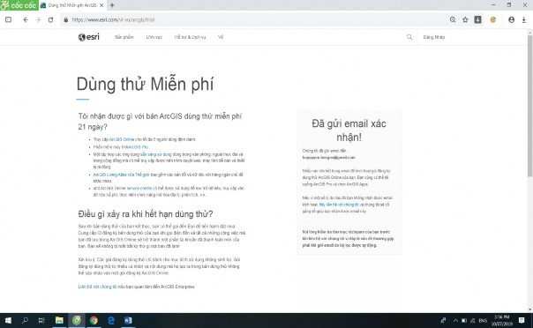The width and height of the screenshot is (533, 328).
Task: Click the contact link in confirmation panel
Action: [339, 205]
